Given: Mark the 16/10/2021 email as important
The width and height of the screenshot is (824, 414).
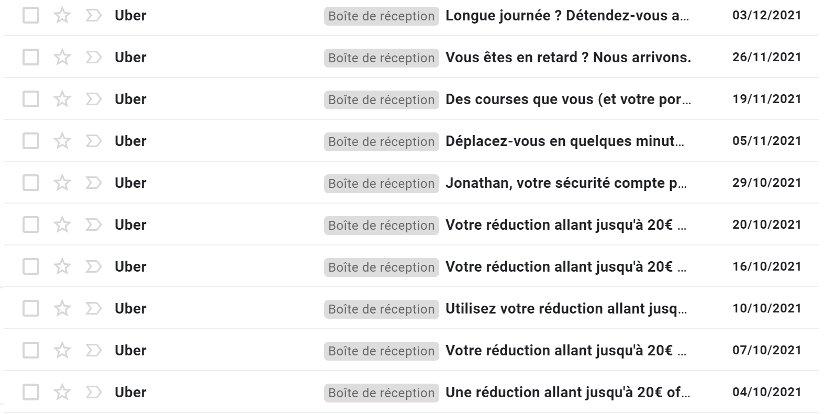Looking at the screenshot, I should (93, 266).
